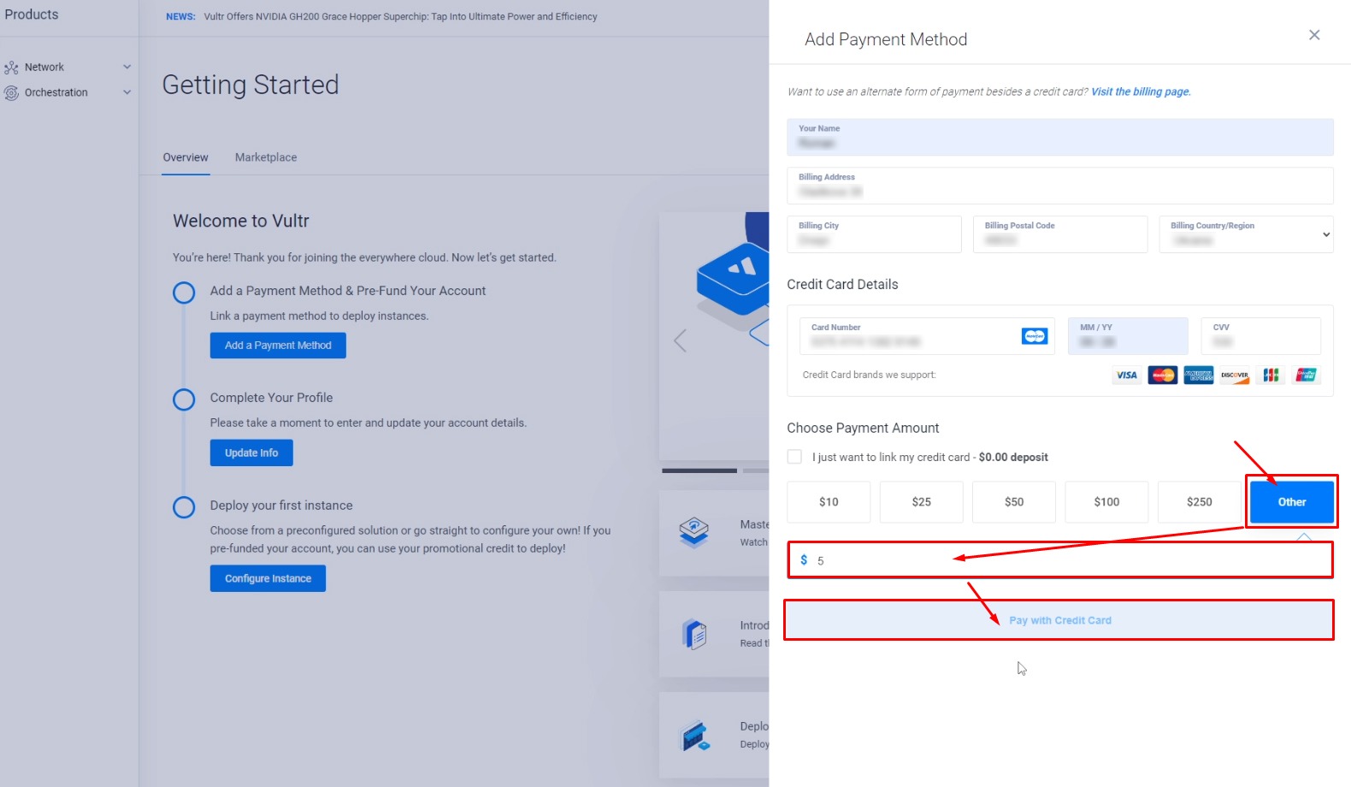The image size is (1351, 787).
Task: Switch to the Marketplace tab
Action: coord(266,157)
